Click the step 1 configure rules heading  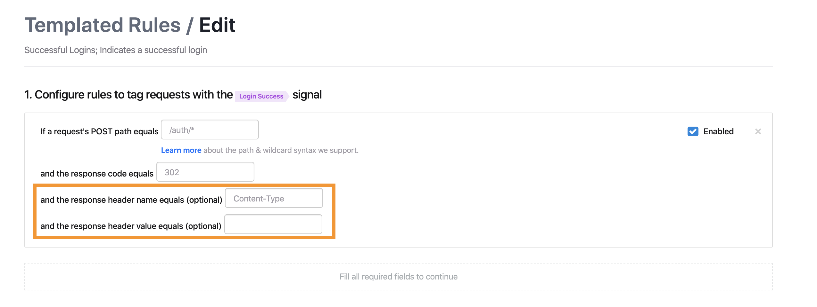coord(128,94)
